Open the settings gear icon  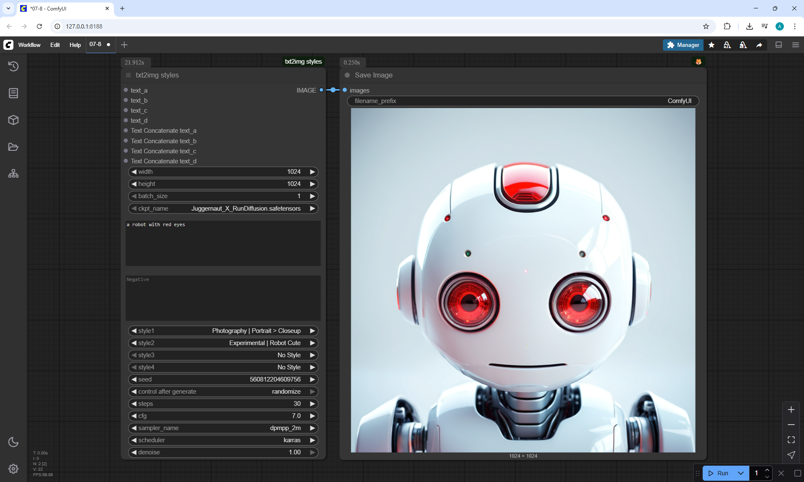pyautogui.click(x=13, y=469)
